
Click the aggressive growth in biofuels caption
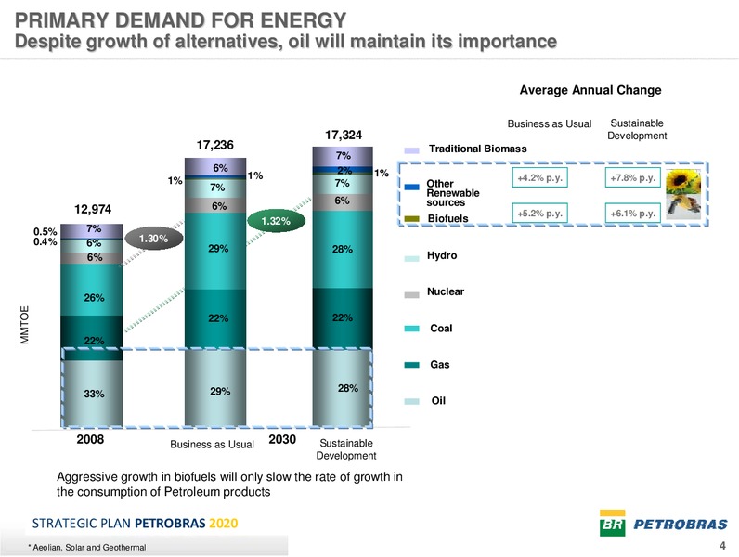tap(229, 485)
